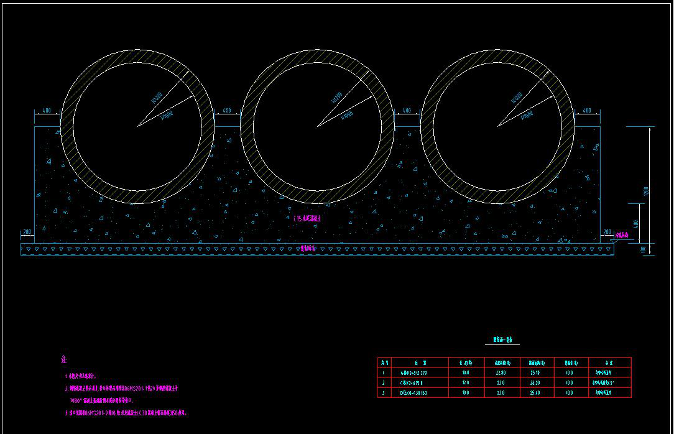Select table row 1 position cell K3+612.279
This screenshot has width=674, height=434.
(x=415, y=372)
